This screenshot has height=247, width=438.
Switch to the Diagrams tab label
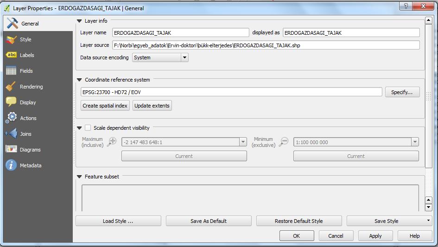(x=30, y=150)
